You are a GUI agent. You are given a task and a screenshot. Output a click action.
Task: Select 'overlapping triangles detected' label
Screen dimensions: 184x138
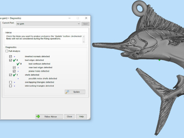pos(39,82)
